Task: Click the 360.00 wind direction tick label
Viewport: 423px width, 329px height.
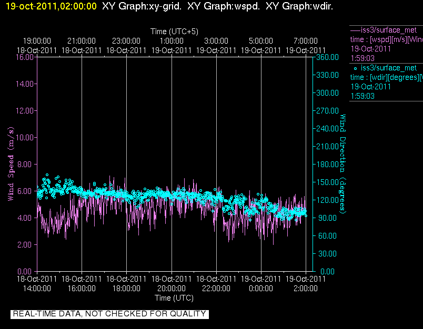Action: (x=327, y=57)
